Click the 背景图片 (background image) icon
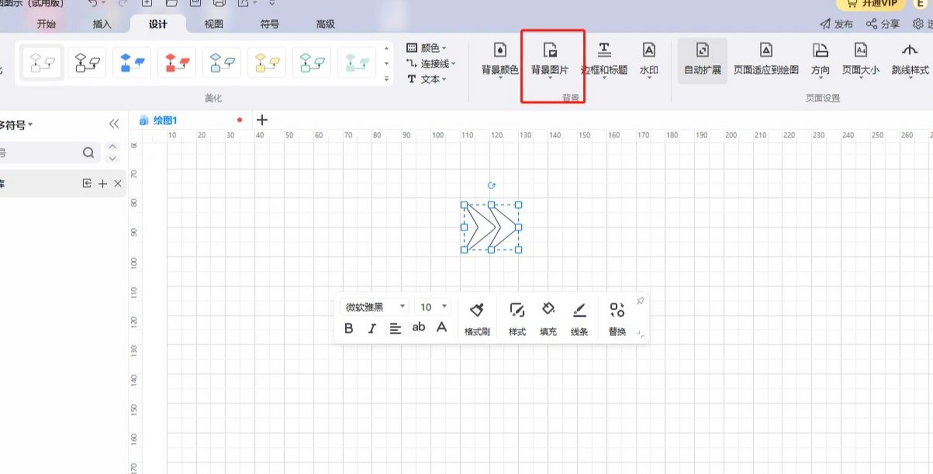 point(551,59)
